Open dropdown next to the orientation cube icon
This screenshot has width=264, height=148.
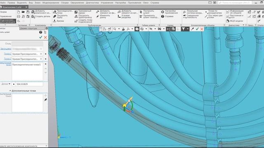click(146, 29)
